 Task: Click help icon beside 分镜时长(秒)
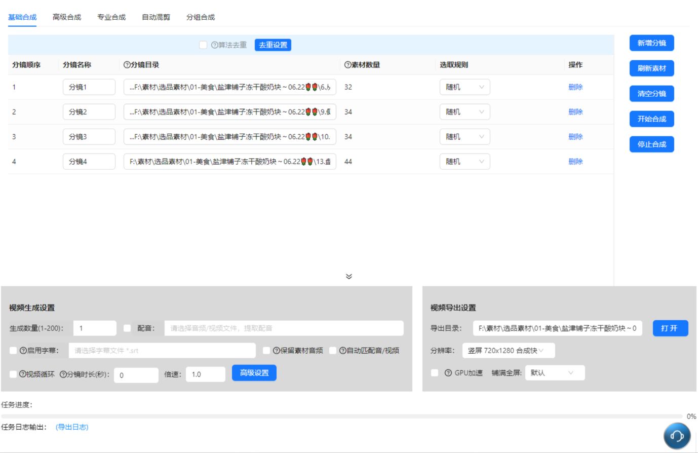pyautogui.click(x=63, y=374)
